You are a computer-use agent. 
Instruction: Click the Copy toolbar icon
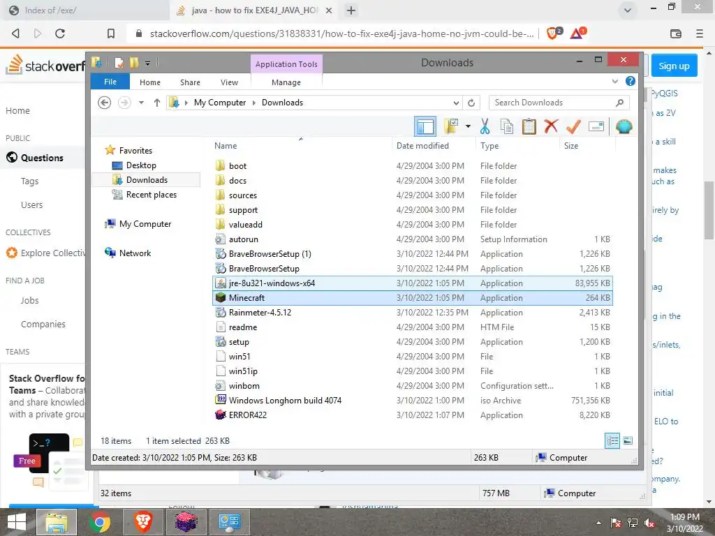click(x=507, y=126)
